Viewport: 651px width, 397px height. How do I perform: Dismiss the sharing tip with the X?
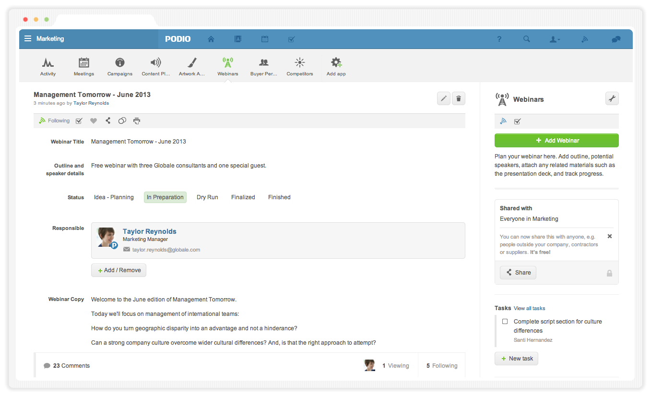click(x=610, y=236)
